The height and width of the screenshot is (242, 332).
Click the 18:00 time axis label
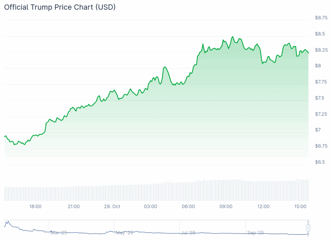pyautogui.click(x=35, y=206)
